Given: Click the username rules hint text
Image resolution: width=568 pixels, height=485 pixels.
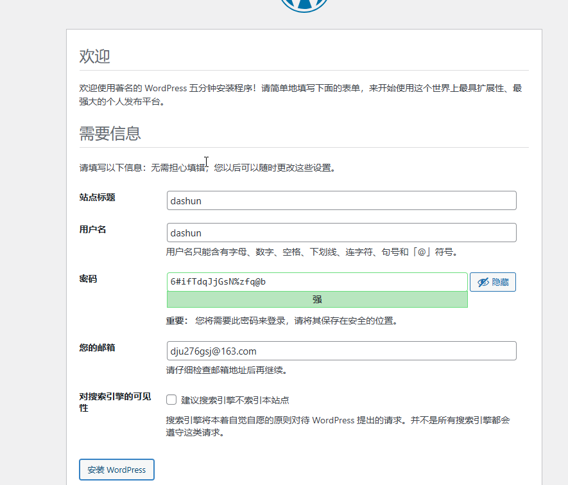Looking at the screenshot, I should click(x=313, y=252).
